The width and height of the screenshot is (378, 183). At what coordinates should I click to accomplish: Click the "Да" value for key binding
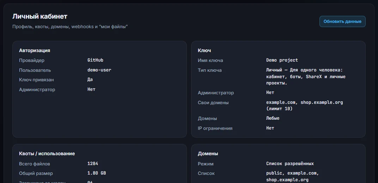click(x=90, y=79)
